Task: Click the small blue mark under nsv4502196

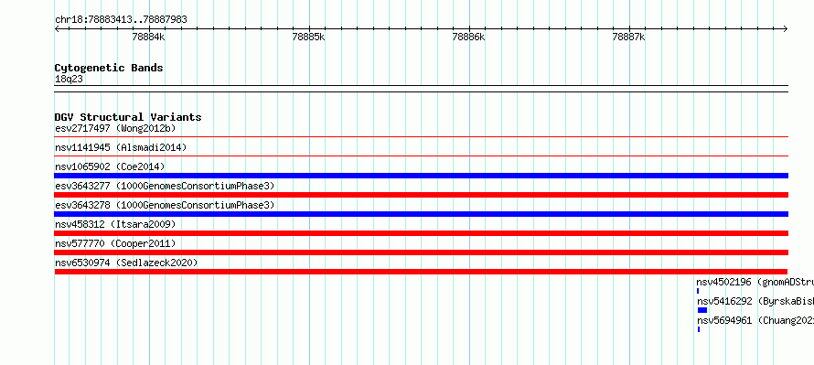Action: click(698, 291)
